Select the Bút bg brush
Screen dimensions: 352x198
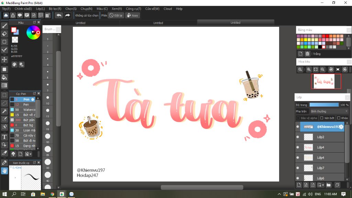point(23,125)
